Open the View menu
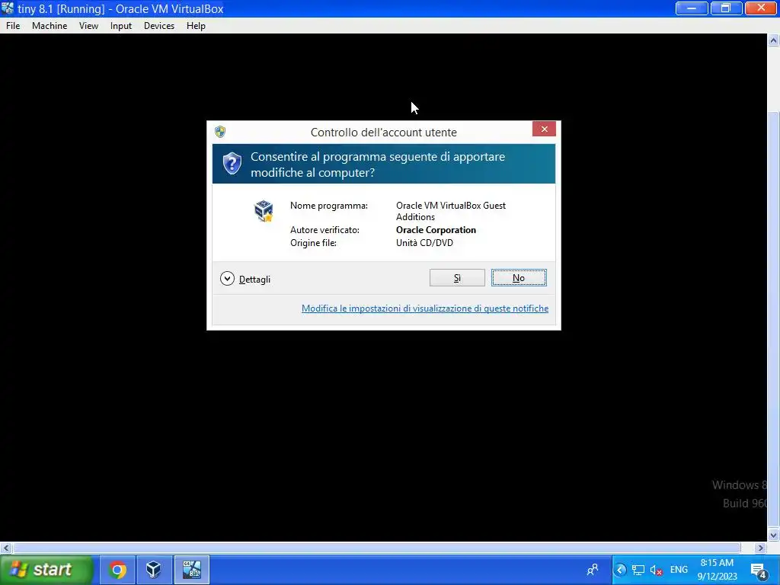The image size is (780, 585). [x=88, y=26]
